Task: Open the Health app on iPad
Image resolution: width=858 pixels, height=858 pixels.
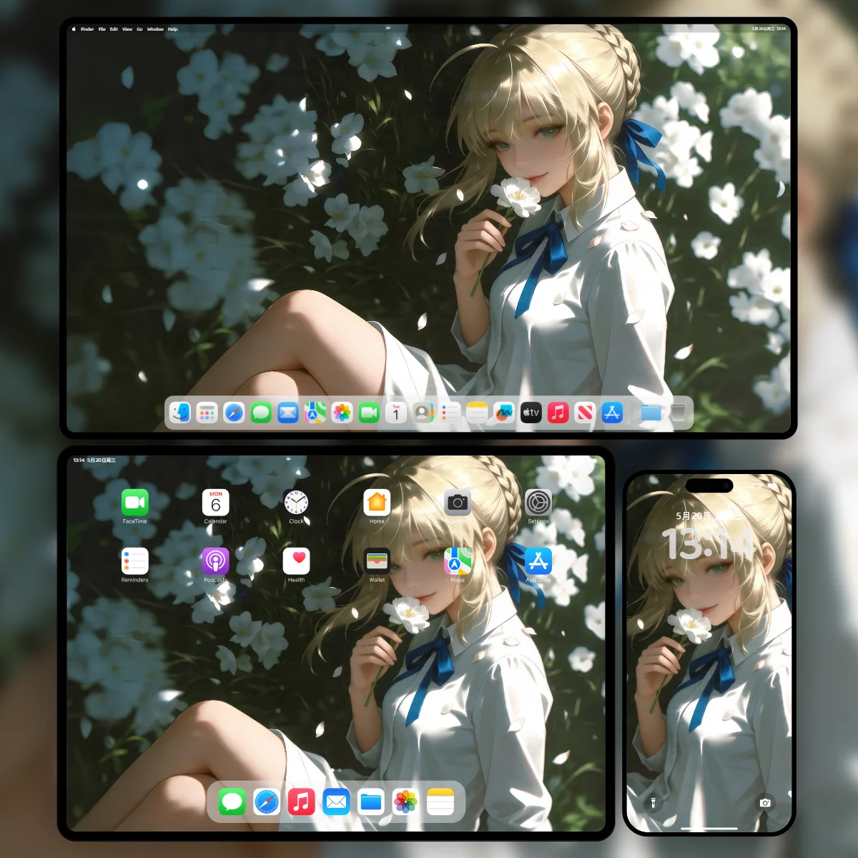Action: point(296,561)
